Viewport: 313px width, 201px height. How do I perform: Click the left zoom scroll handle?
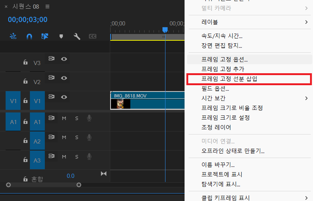click(8, 185)
